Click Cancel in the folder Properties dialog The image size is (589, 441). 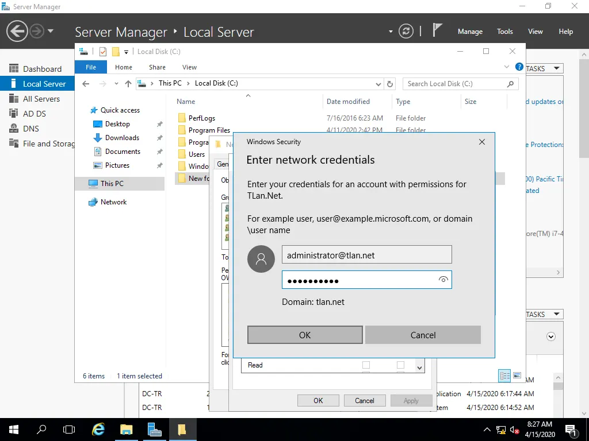point(364,400)
